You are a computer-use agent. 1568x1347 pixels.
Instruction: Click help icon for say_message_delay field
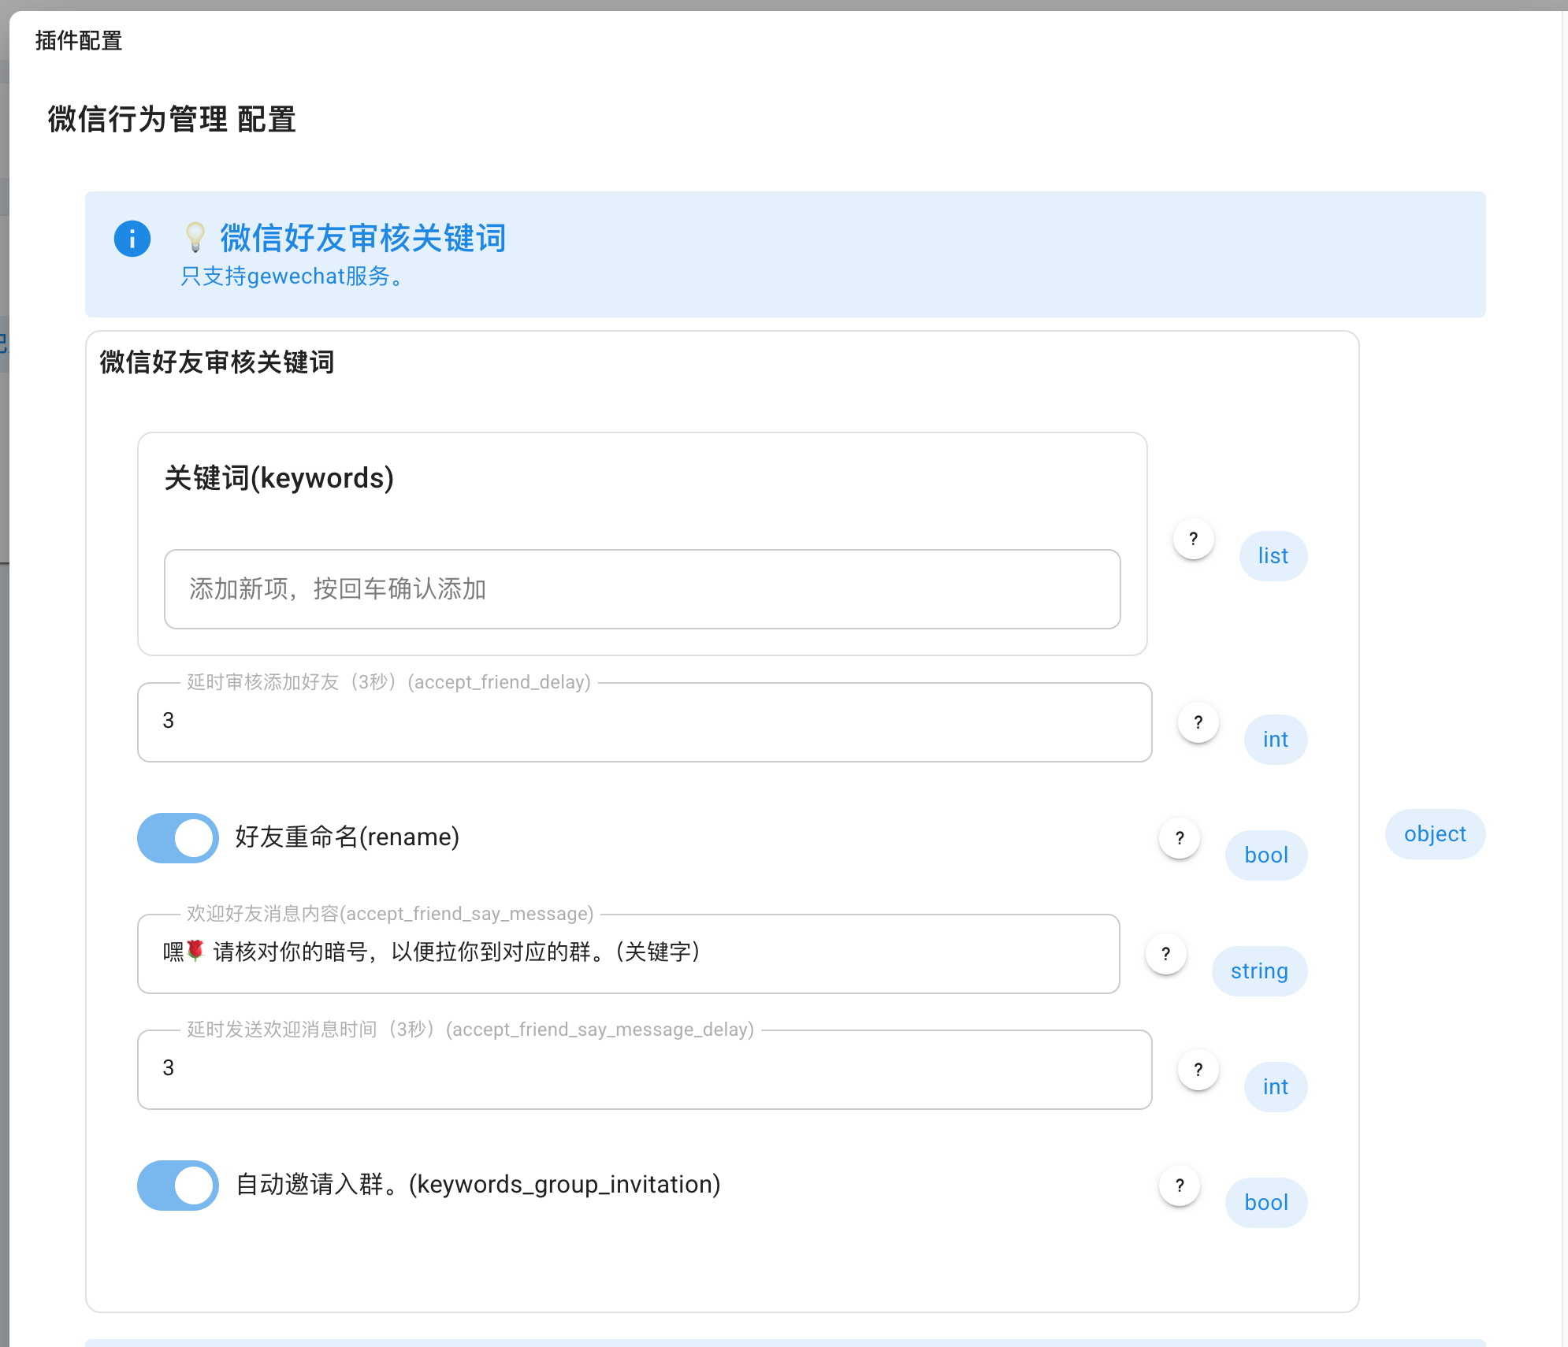pos(1198,1070)
